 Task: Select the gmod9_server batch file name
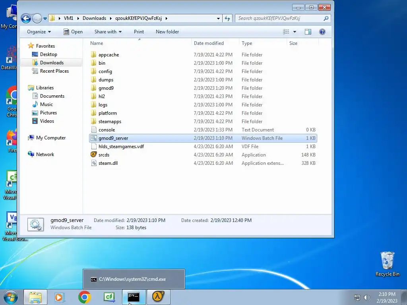113,138
